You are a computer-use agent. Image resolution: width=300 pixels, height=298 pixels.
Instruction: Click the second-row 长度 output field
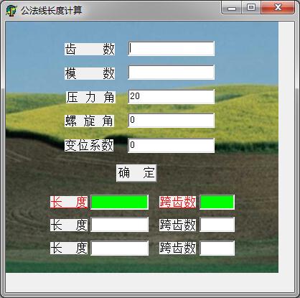[x=119, y=225]
